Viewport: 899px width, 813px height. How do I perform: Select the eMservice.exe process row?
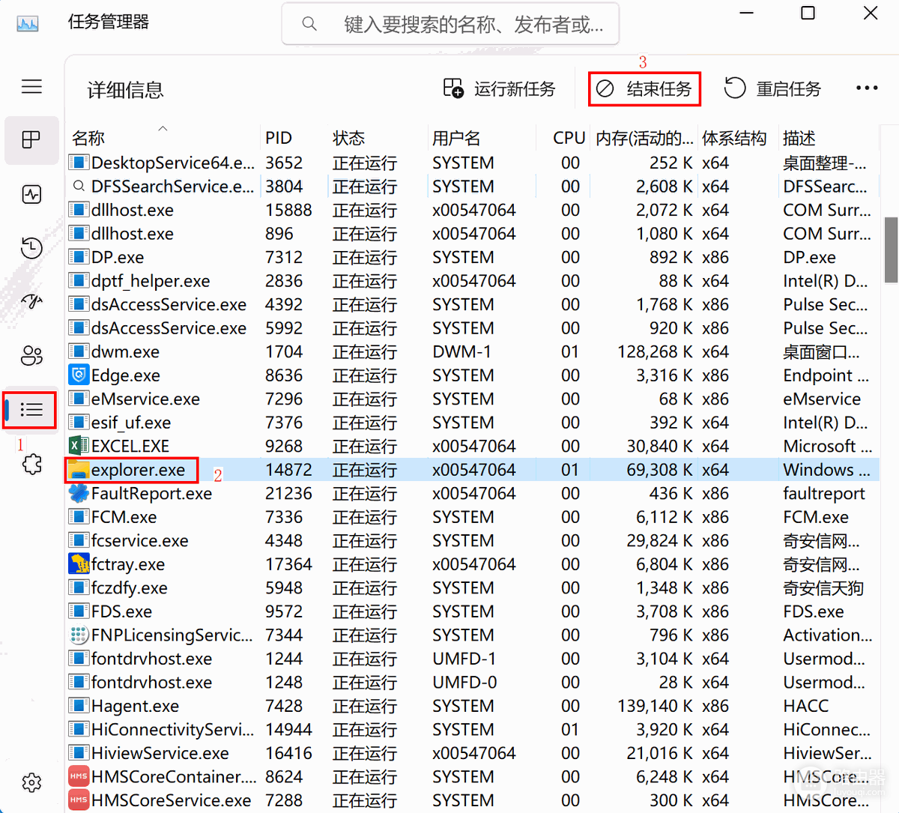[472, 399]
